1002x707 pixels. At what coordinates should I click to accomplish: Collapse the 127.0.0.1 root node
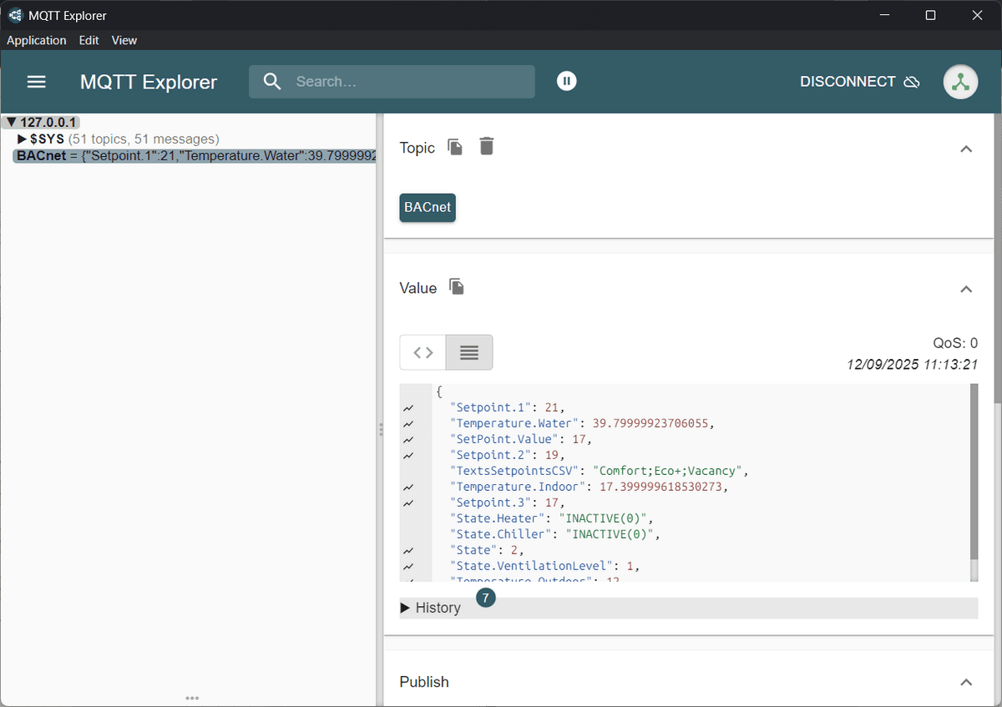11,122
